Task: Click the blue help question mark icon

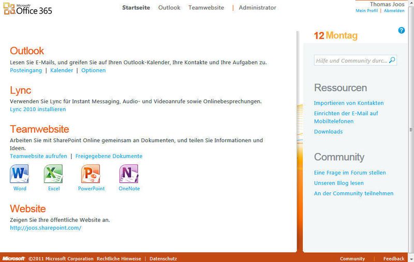Action: 402,30
